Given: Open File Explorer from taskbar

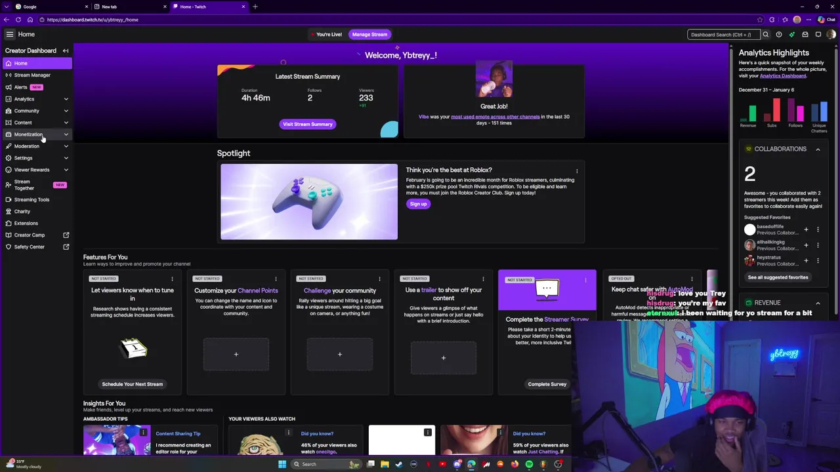Looking at the screenshot, I should coord(385,464).
